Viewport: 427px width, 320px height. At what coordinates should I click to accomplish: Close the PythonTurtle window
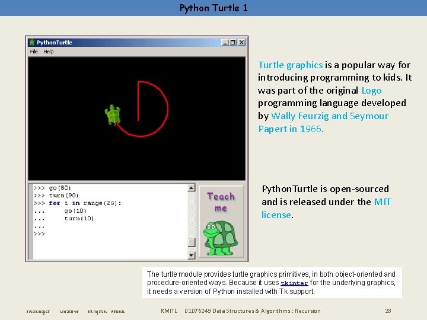click(x=241, y=43)
